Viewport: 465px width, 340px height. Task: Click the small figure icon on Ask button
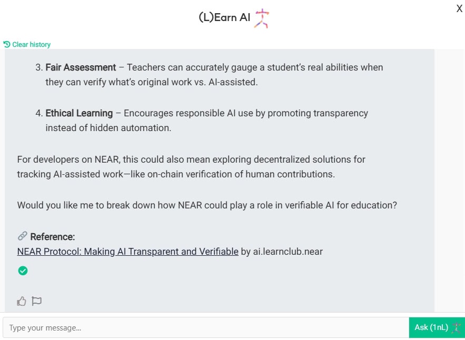tap(456, 327)
